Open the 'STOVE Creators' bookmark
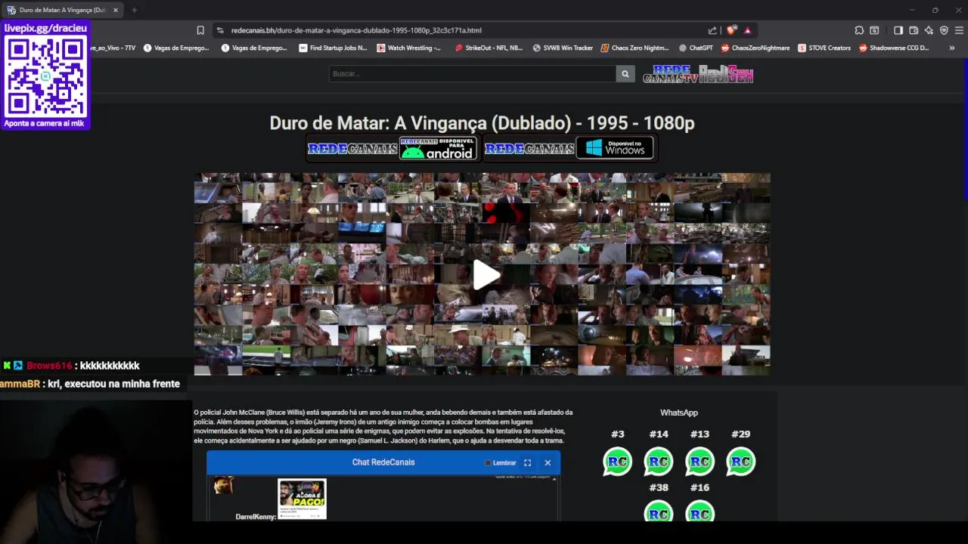This screenshot has height=544, width=968. (824, 48)
